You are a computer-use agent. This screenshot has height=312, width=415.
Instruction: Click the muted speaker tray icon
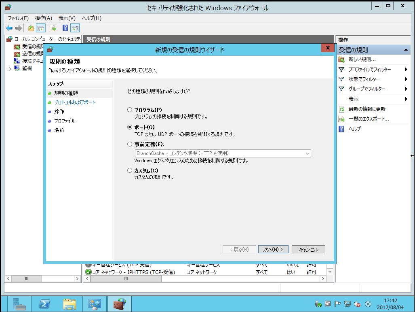357,304
